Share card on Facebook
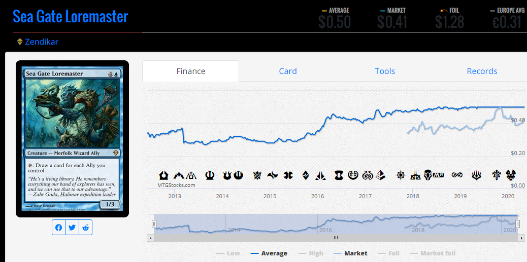 (59, 228)
